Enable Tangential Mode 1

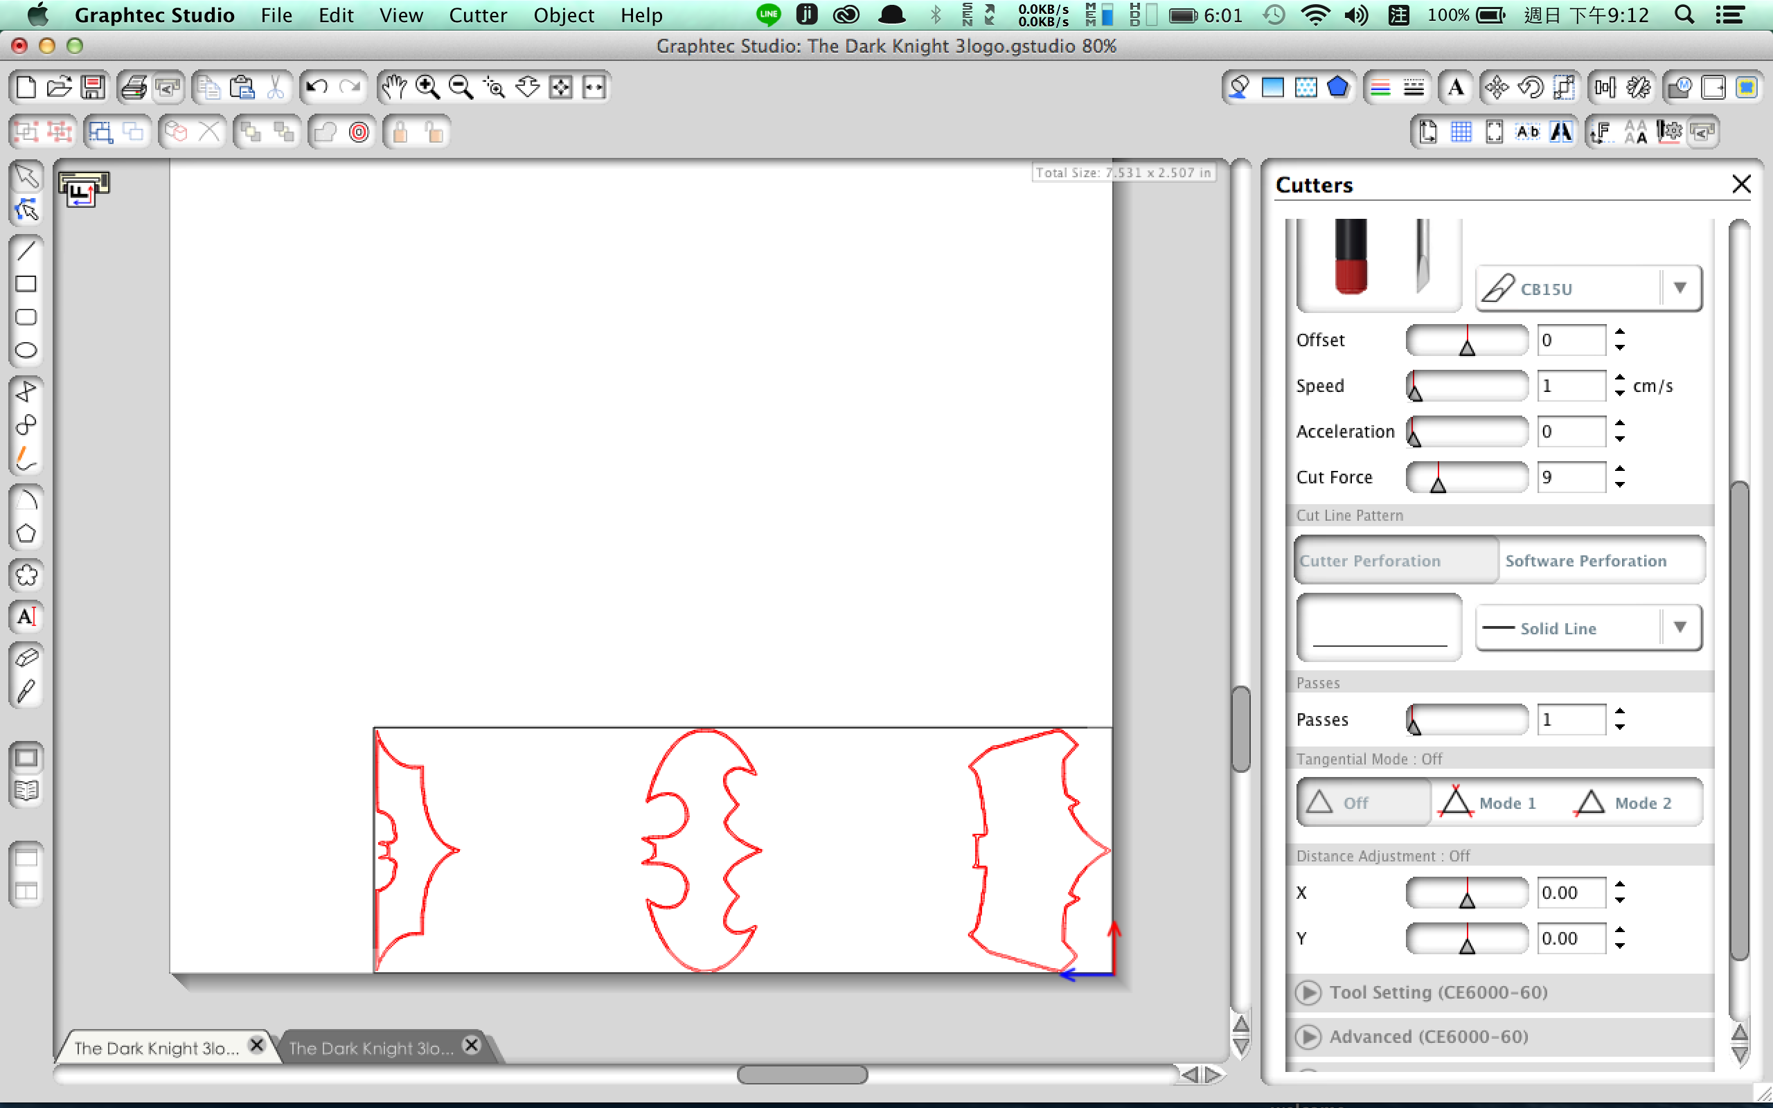pyautogui.click(x=1490, y=803)
